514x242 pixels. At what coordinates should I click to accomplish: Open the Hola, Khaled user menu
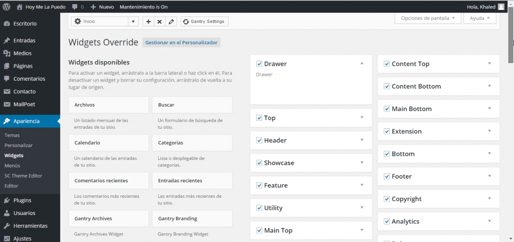coord(485,7)
